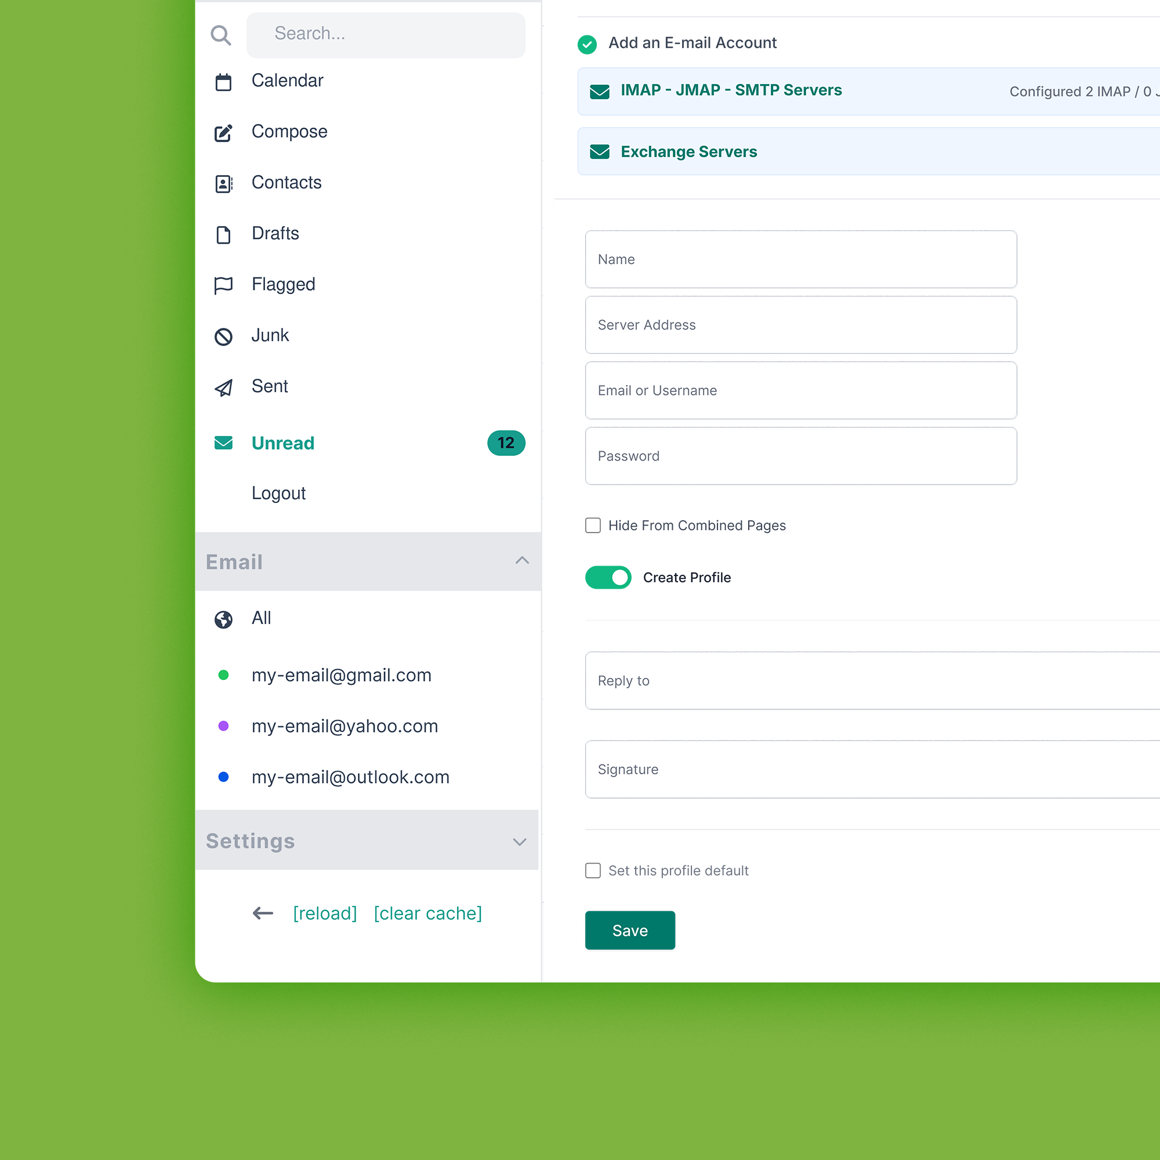Open the Sent folder
The width and height of the screenshot is (1160, 1160).
click(x=270, y=386)
